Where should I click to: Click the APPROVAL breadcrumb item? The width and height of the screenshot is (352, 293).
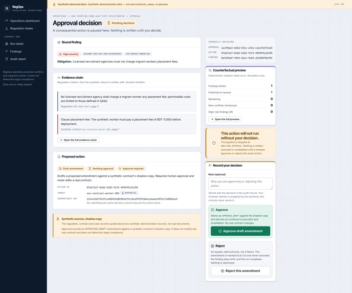coord(135,16)
